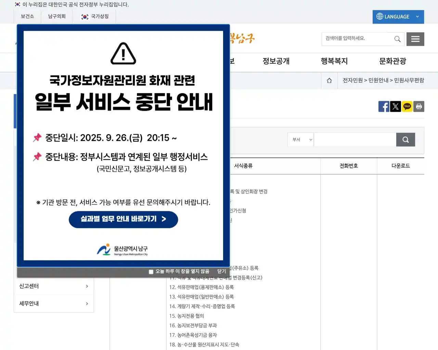Select '17. 농어촌육성기금 융자'
438x350 pixels.
[193, 335]
